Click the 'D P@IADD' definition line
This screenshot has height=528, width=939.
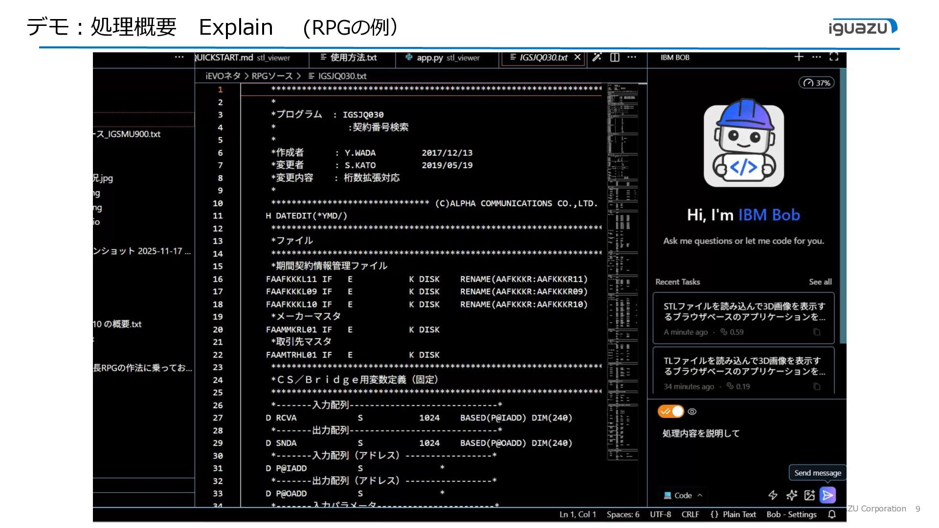point(355,468)
